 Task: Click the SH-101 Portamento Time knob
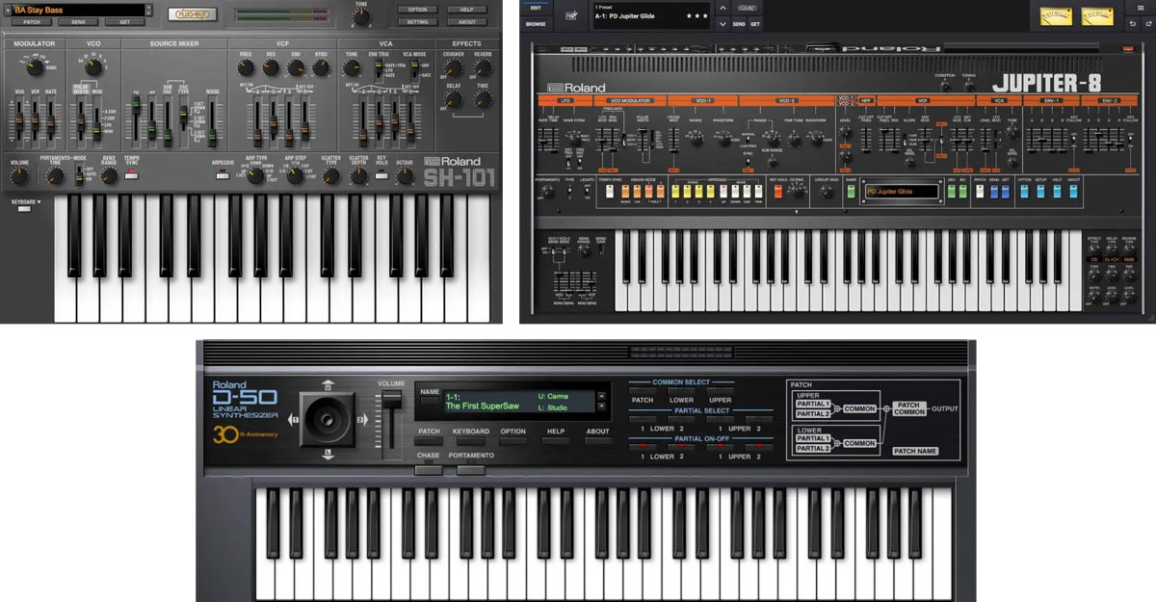[x=56, y=176]
